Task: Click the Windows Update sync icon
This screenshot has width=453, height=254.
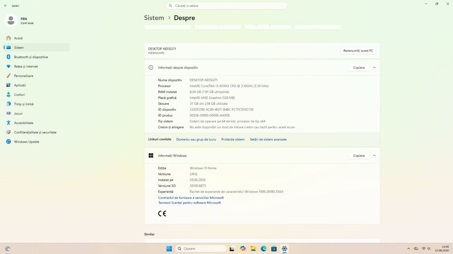Action: point(8,141)
